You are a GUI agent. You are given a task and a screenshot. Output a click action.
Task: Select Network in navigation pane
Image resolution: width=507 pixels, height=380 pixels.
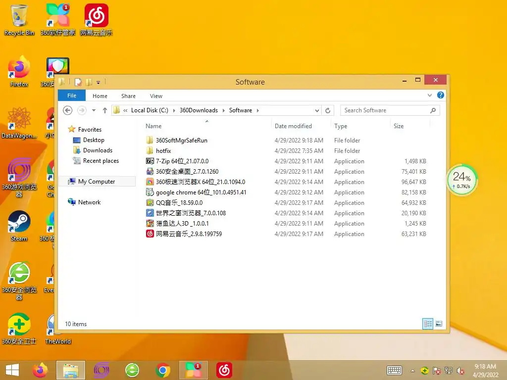tap(89, 202)
